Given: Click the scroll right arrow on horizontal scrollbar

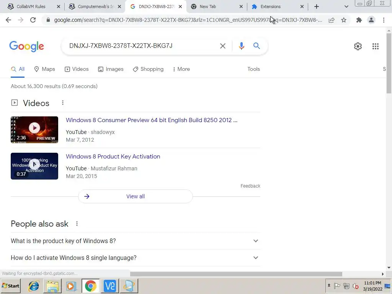Looking at the screenshot, I should (382, 274).
